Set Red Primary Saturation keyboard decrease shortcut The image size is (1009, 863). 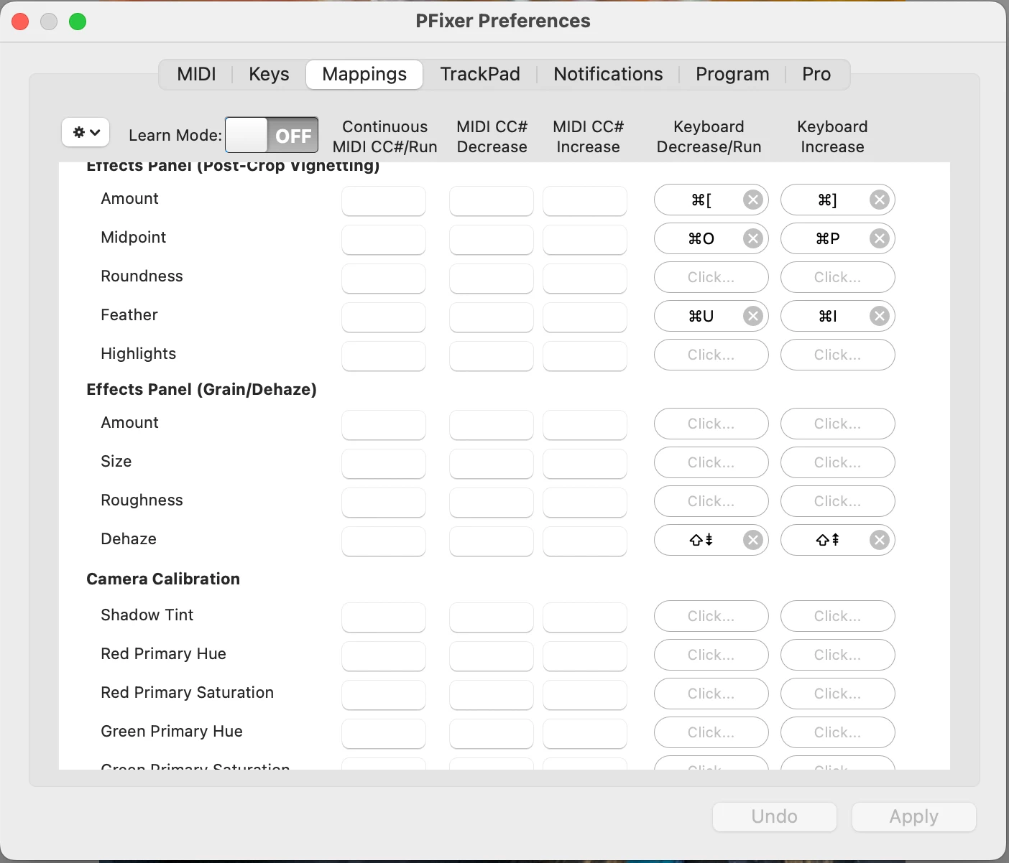coord(711,694)
